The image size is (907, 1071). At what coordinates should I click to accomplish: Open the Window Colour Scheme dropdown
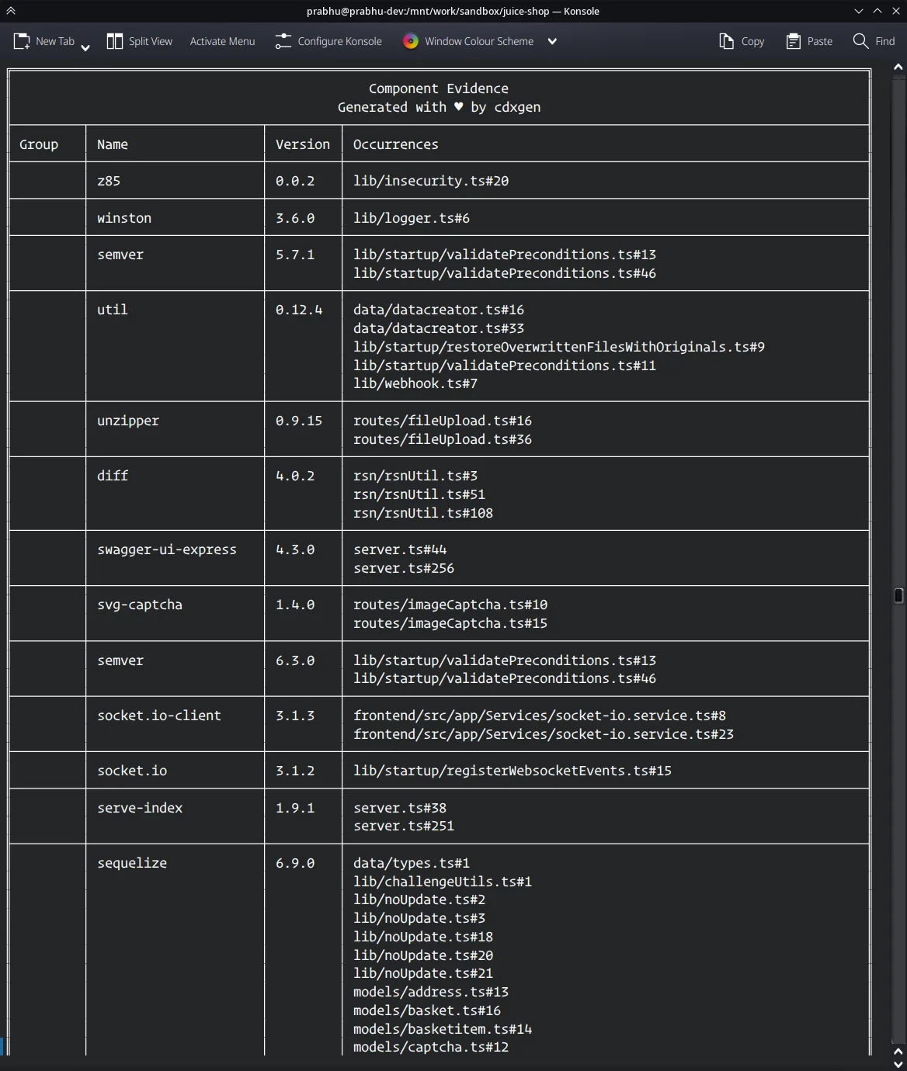(551, 41)
